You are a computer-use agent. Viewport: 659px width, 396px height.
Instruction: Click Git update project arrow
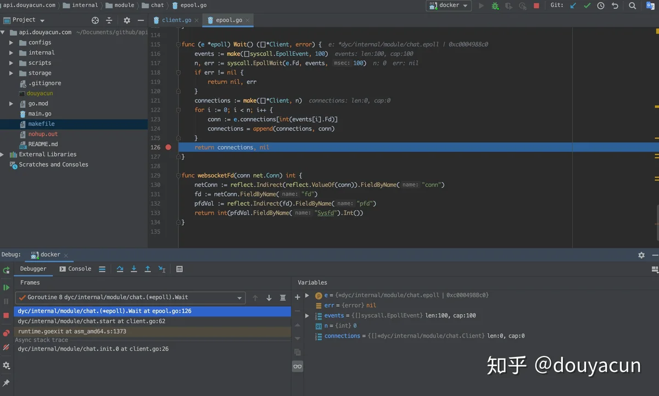click(x=573, y=5)
